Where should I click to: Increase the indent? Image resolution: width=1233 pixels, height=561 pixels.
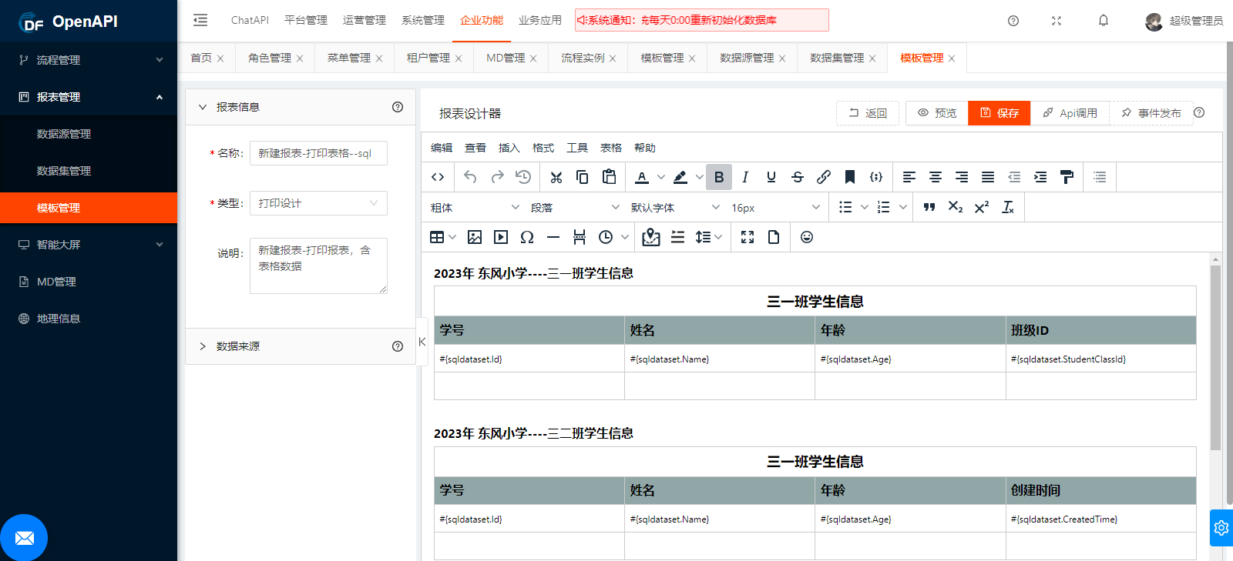[x=1040, y=177]
